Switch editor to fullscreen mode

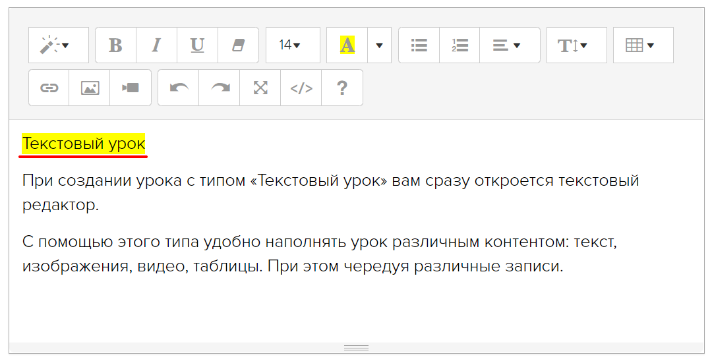click(x=260, y=88)
